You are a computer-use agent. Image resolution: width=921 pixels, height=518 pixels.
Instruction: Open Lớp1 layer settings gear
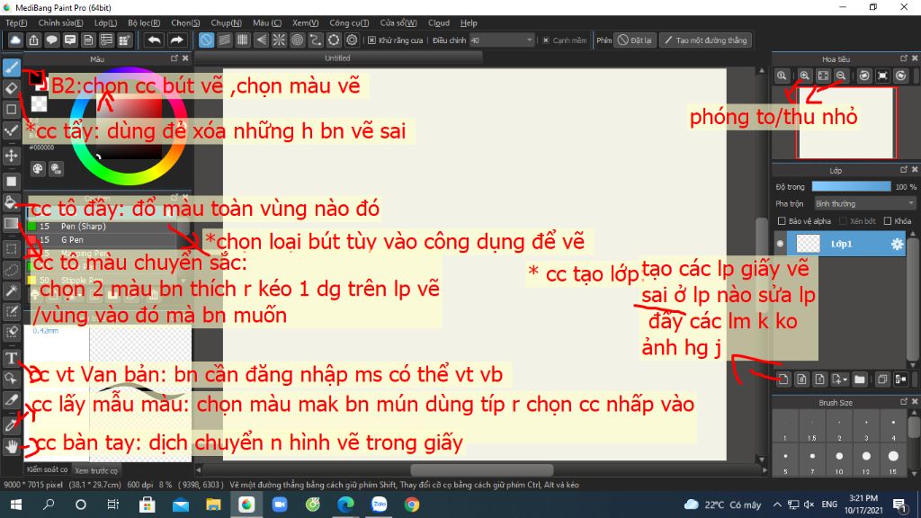click(x=897, y=244)
